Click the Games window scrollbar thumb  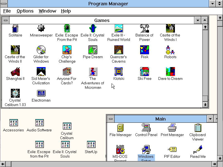205,99
